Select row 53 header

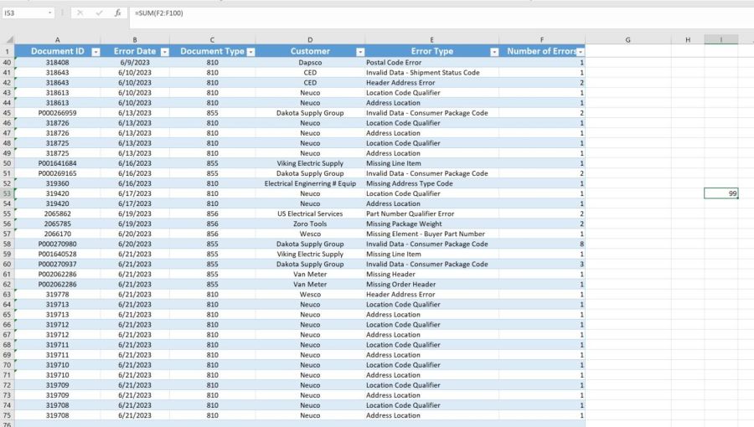coord(8,193)
